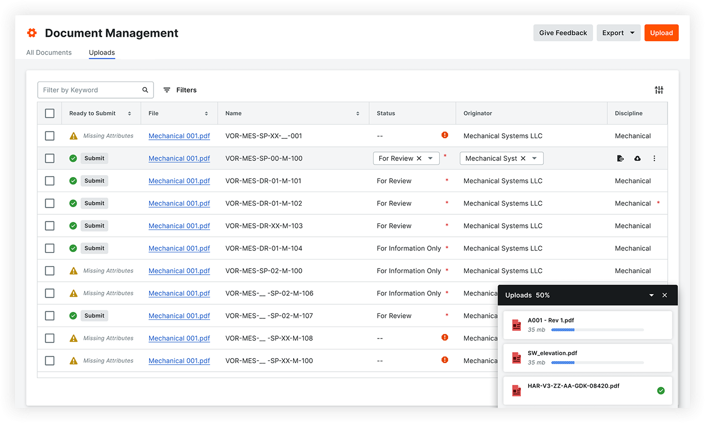Click Submit for VOR-MES-DR-01-M-104
Image resolution: width=705 pixels, height=423 pixels.
[x=94, y=248]
